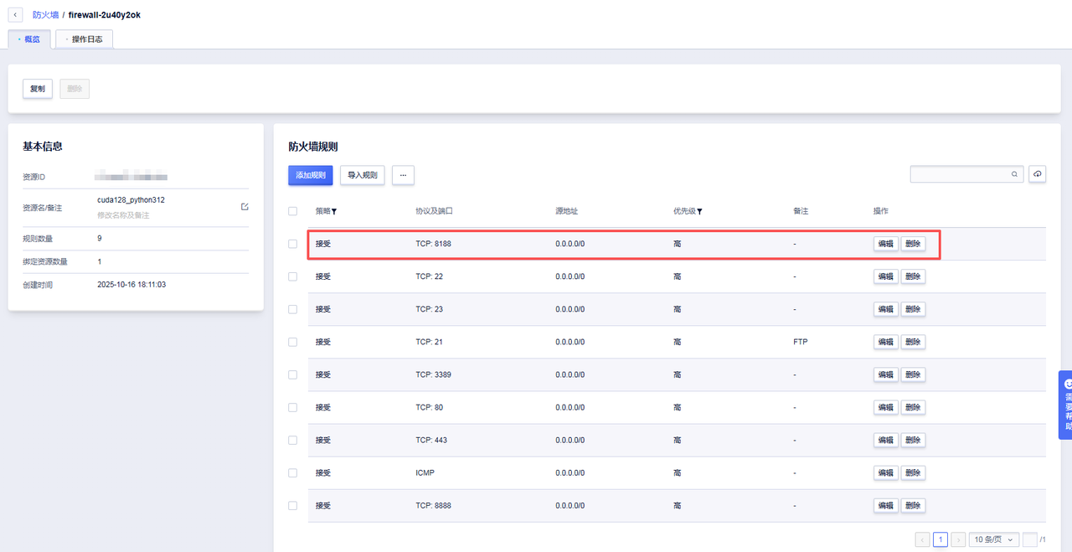Click 删除 for the TCP: 3389 rule
This screenshot has height=552, width=1072.
click(913, 374)
